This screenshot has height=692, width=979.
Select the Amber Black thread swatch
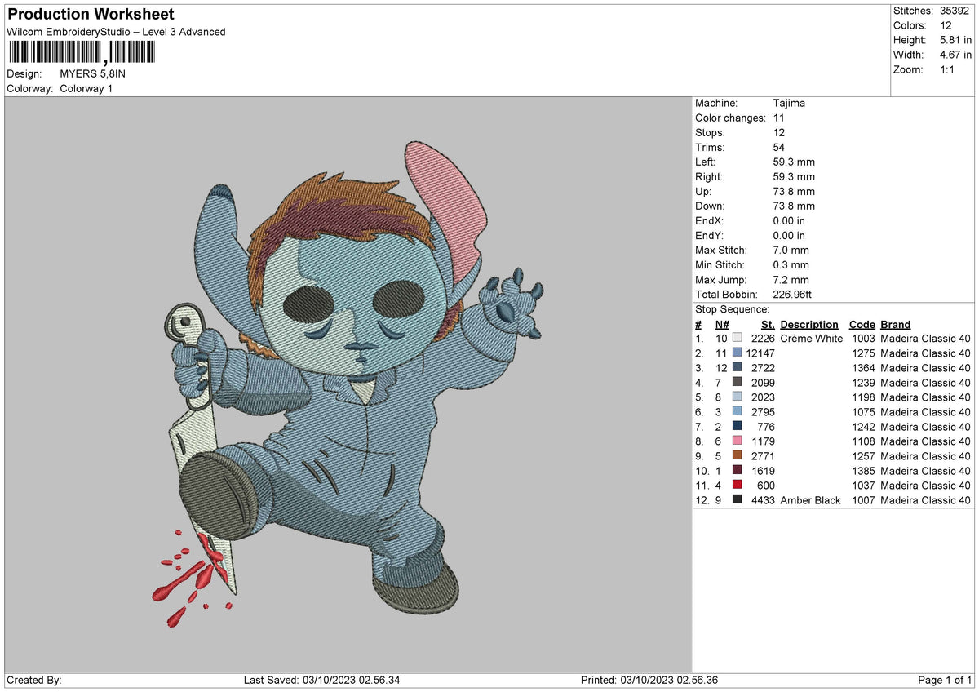[x=738, y=500]
